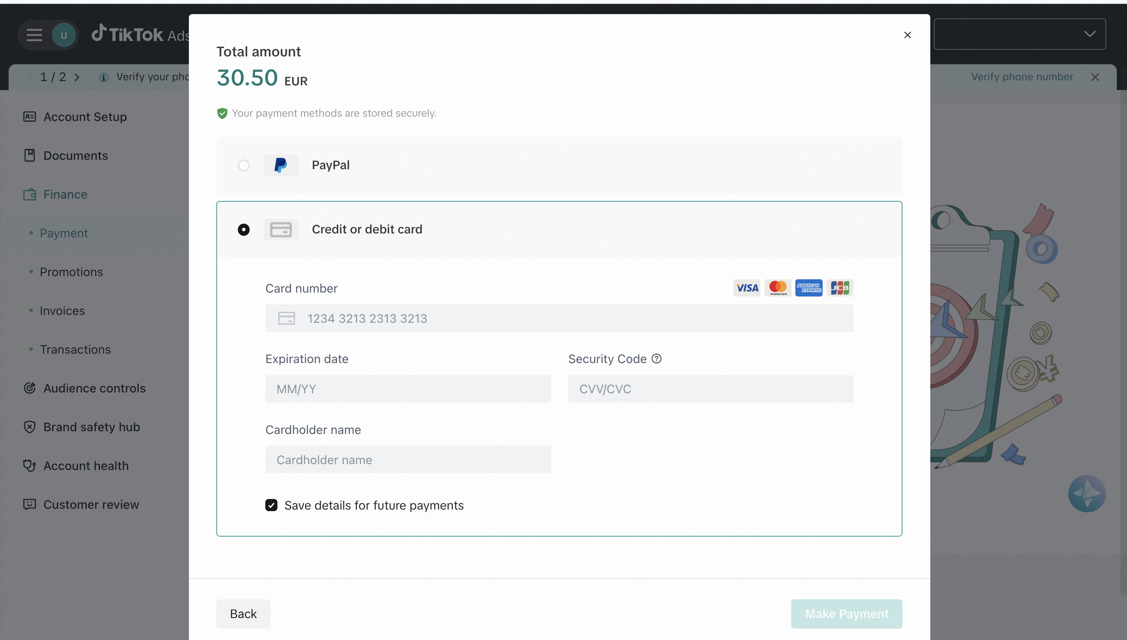Dismiss the Verify phone number banner
The width and height of the screenshot is (1127, 640).
[1094, 78]
